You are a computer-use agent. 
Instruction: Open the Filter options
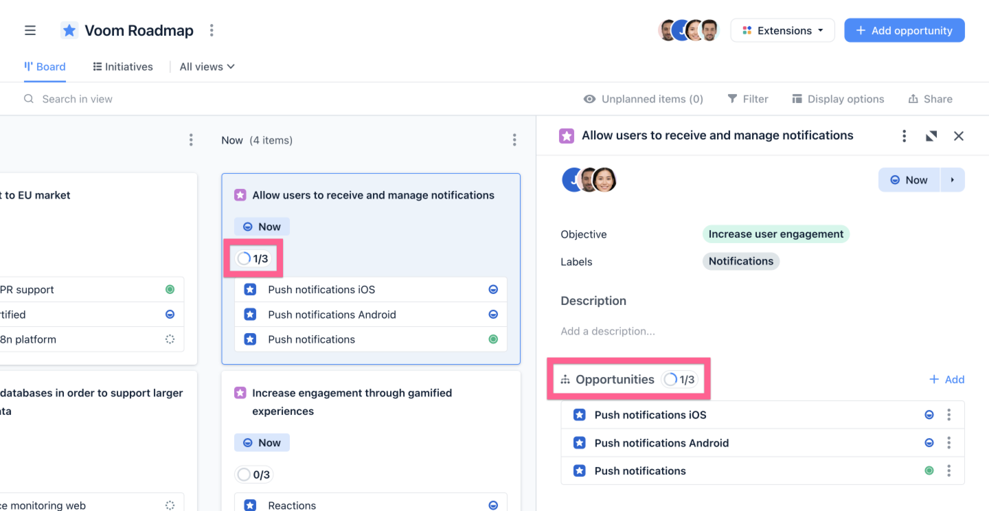pos(748,99)
